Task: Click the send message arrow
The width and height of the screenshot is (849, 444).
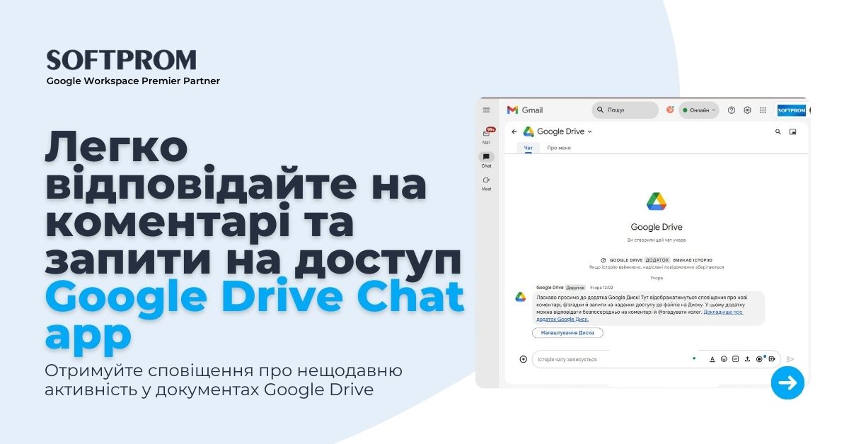Action: 791,359
